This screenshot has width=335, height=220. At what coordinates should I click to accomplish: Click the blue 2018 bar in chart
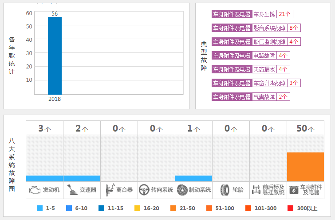pos(55,56)
